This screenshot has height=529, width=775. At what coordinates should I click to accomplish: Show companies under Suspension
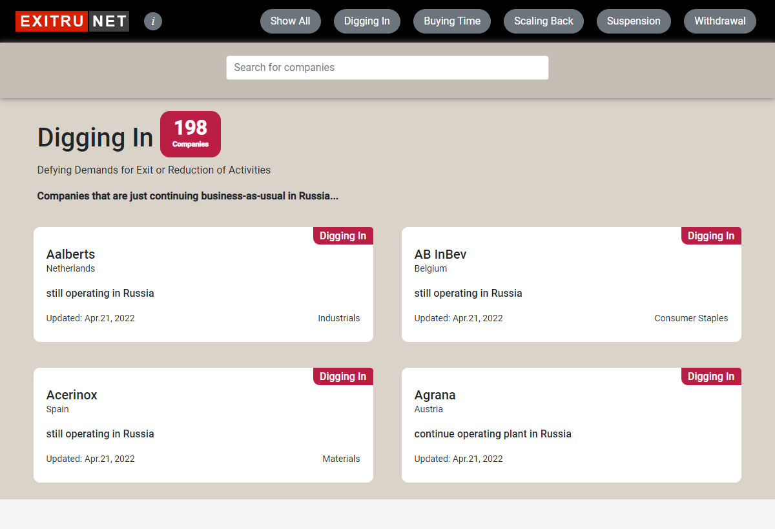click(634, 21)
